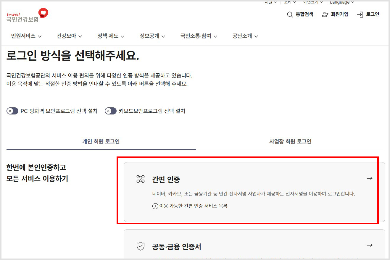Enable the PC 방화벽 보안프로그램 installation toggle

pos(12,111)
